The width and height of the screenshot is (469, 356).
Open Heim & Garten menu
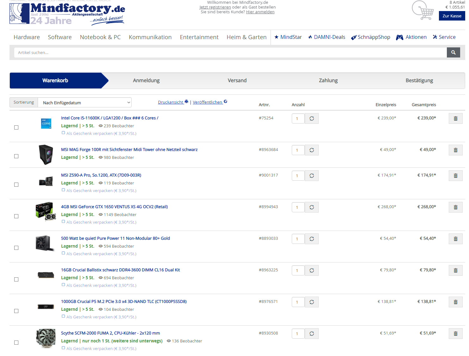(247, 37)
